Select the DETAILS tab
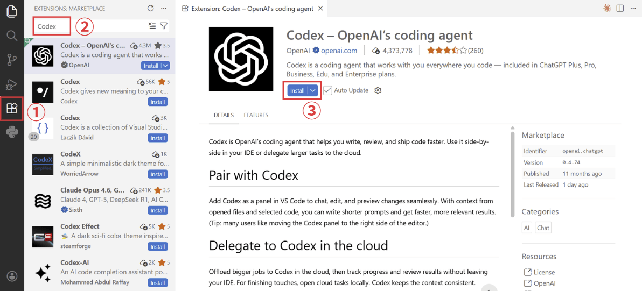 [224, 115]
